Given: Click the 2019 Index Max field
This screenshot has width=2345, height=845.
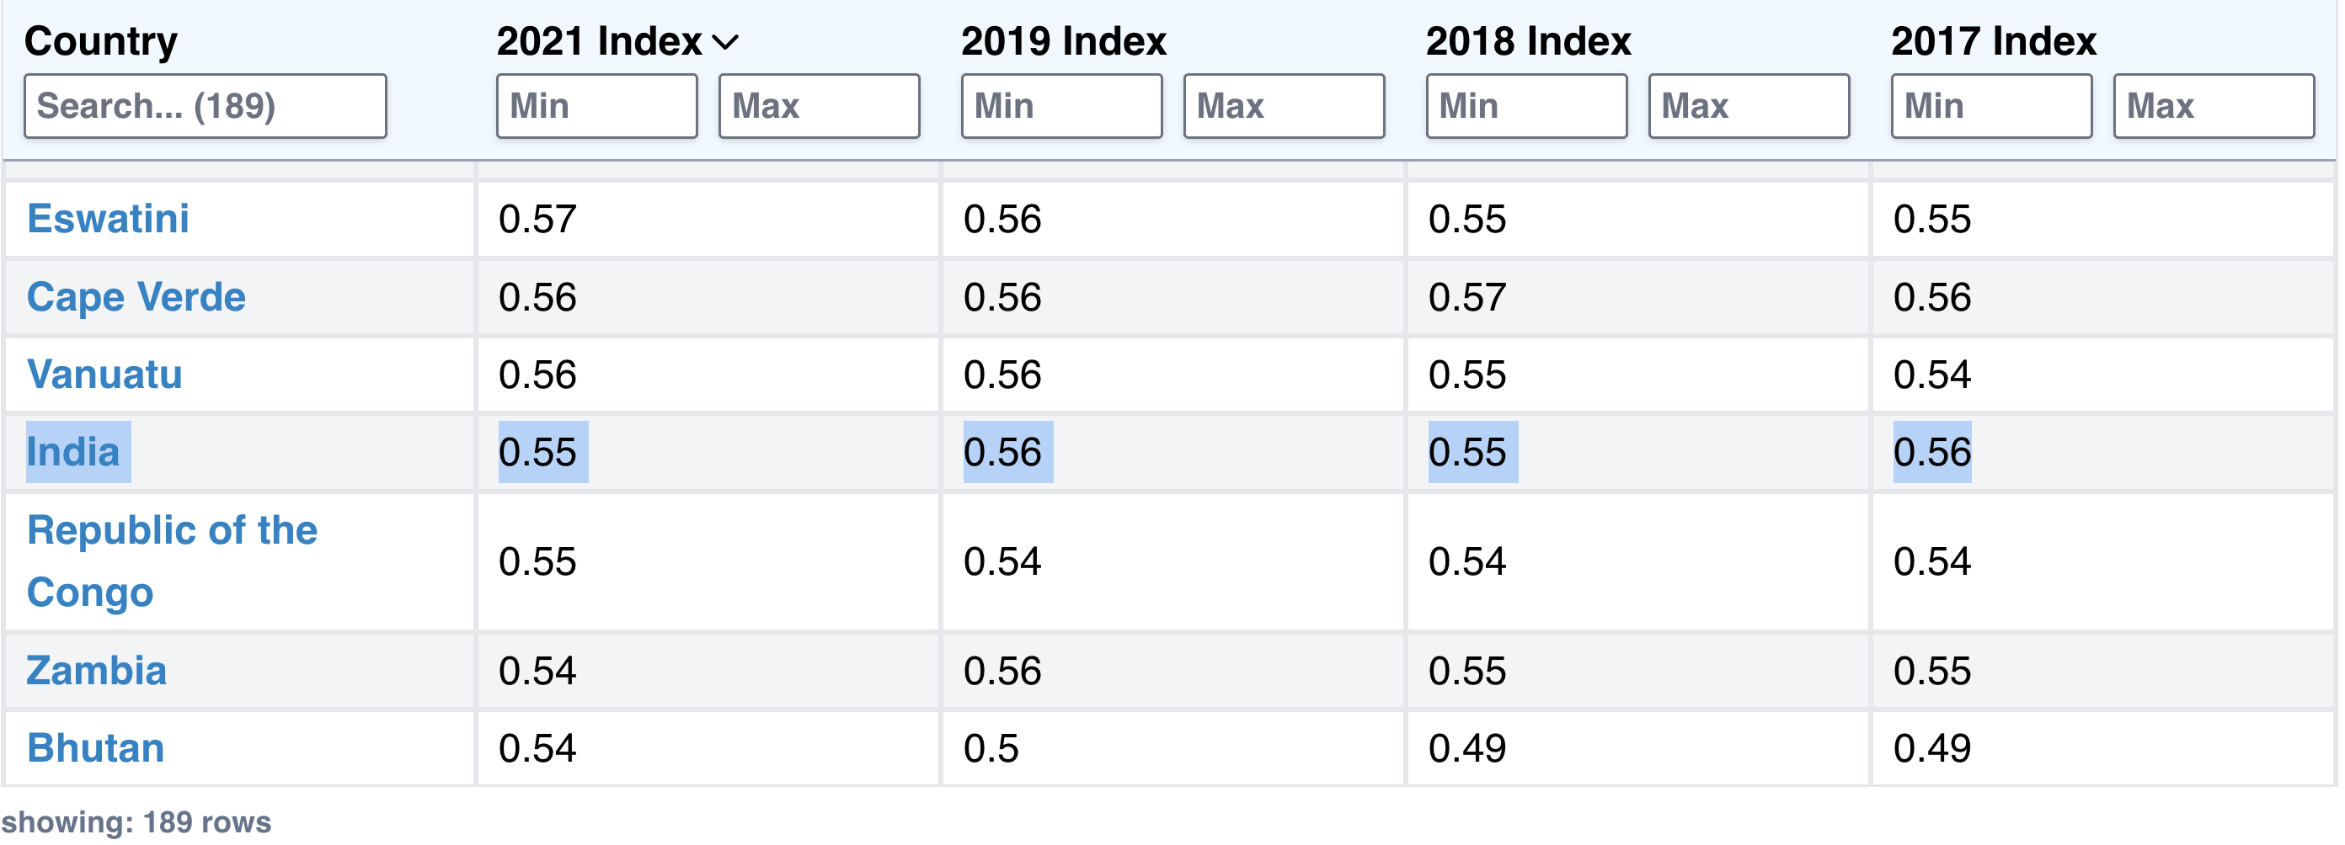Looking at the screenshot, I should click(x=1284, y=106).
